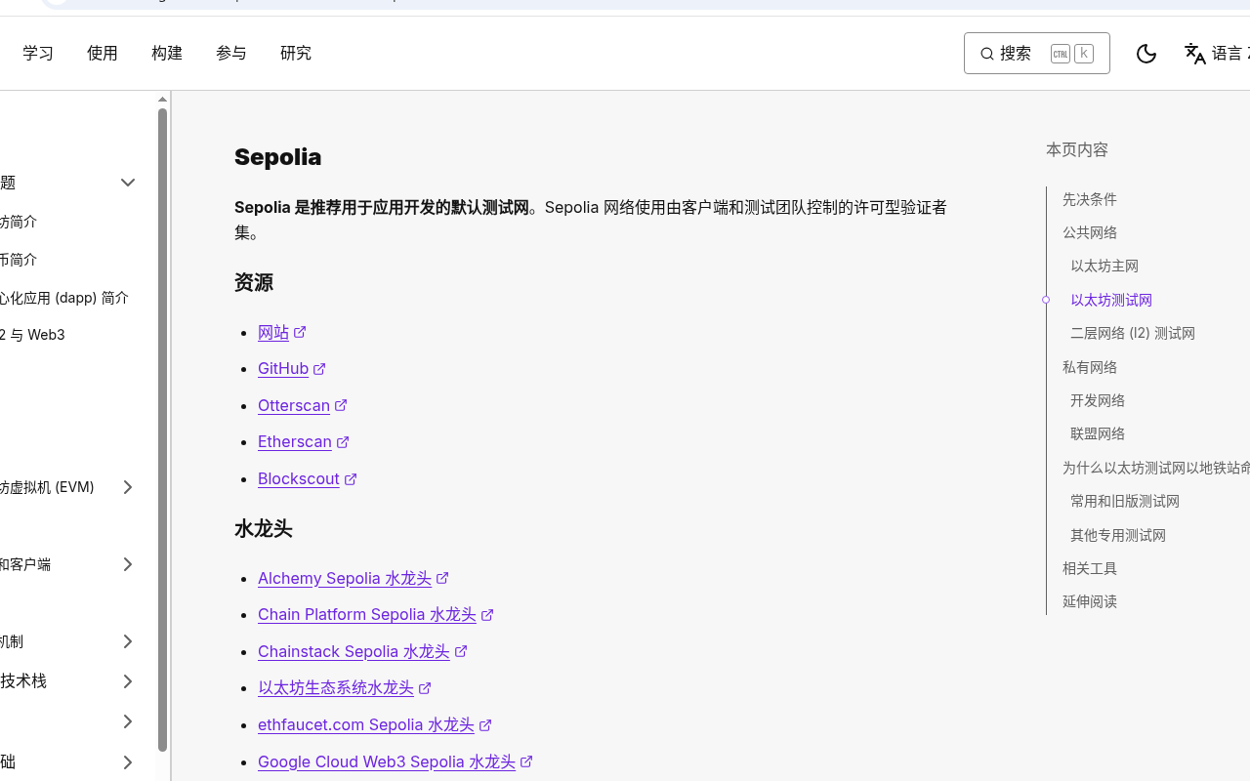Jump to 以太坊测试网 in page contents

click(1111, 300)
